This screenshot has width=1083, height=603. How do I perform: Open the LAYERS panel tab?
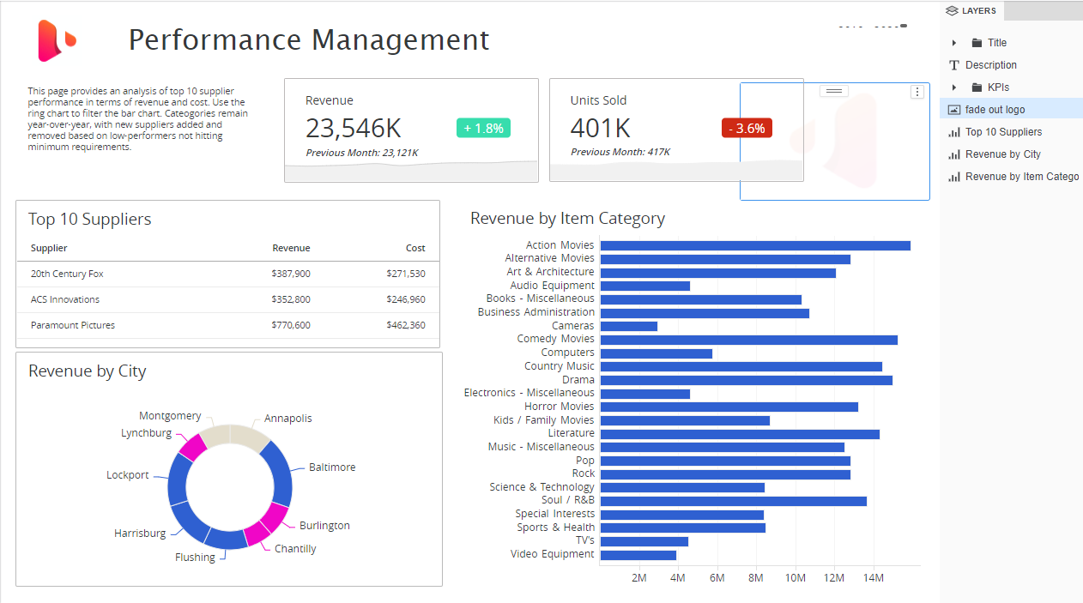click(x=971, y=11)
